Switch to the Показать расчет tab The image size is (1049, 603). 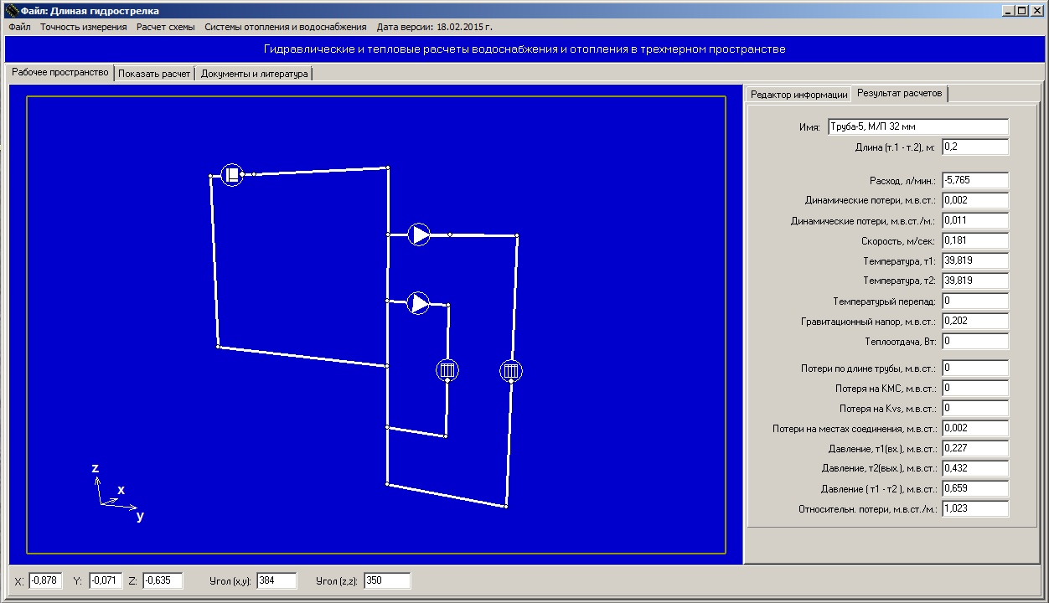154,74
